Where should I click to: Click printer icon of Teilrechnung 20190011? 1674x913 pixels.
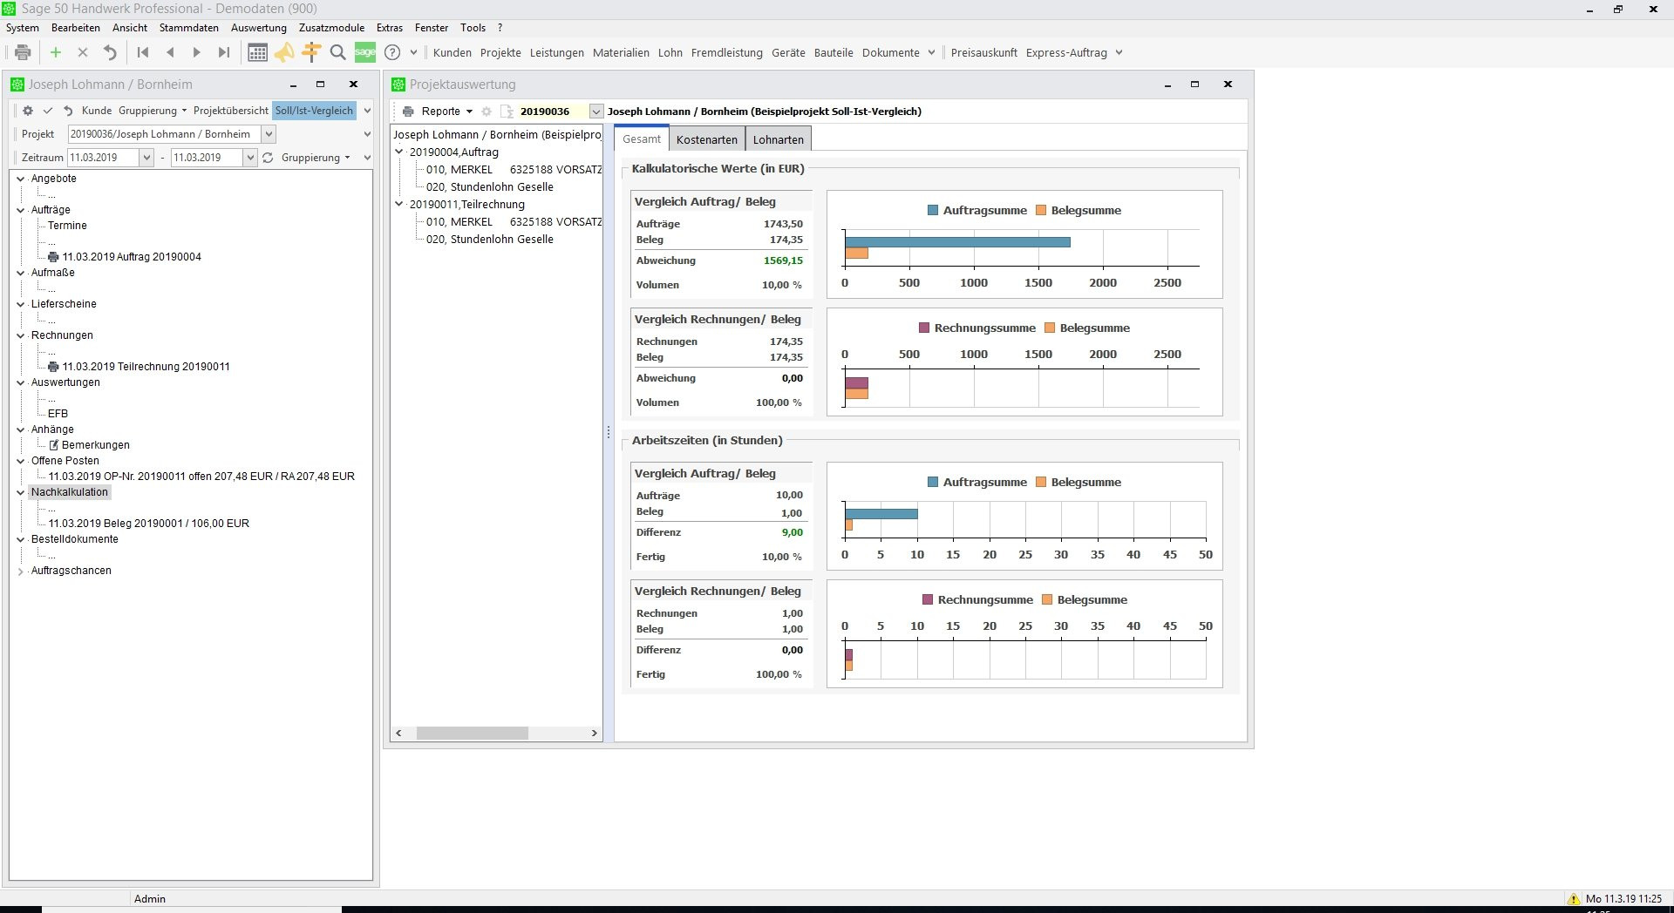pos(53,367)
